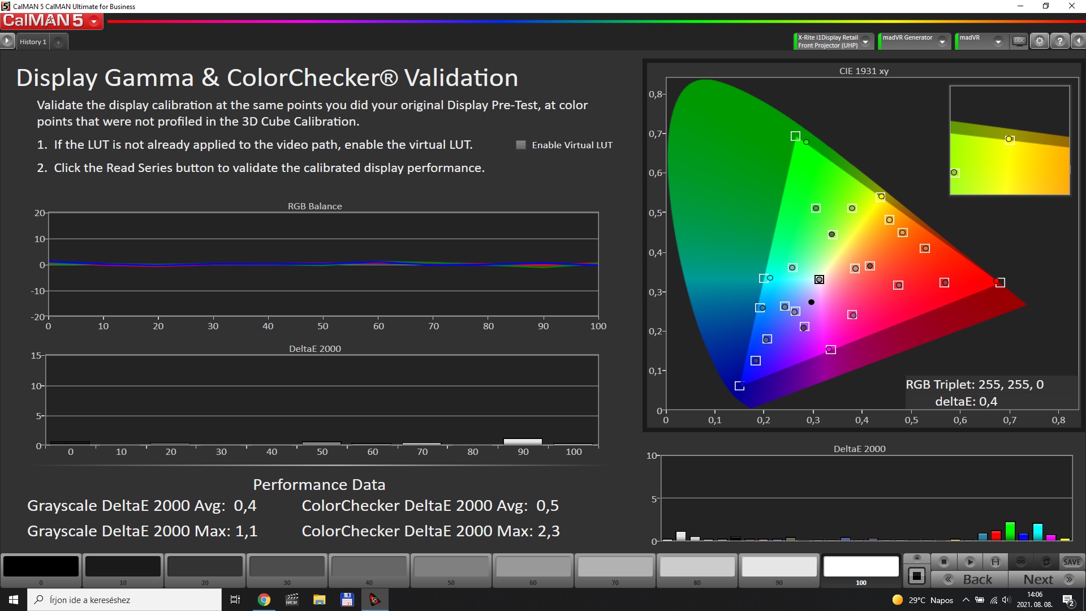Toggle the continuous read infinity icon
This screenshot has width=1086, height=611.
coord(1020,562)
